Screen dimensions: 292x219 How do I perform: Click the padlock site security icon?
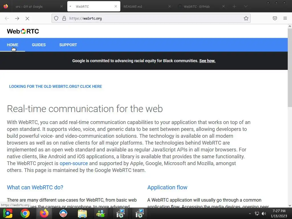pos(64,18)
